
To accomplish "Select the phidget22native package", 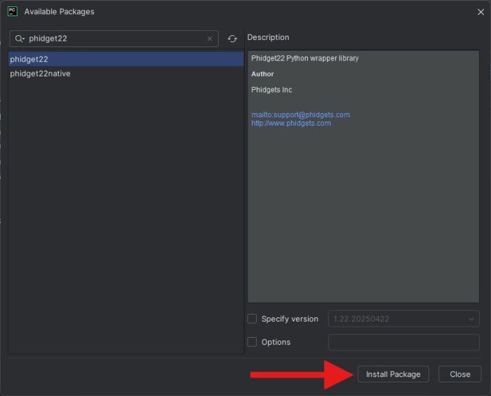I will pos(40,74).
